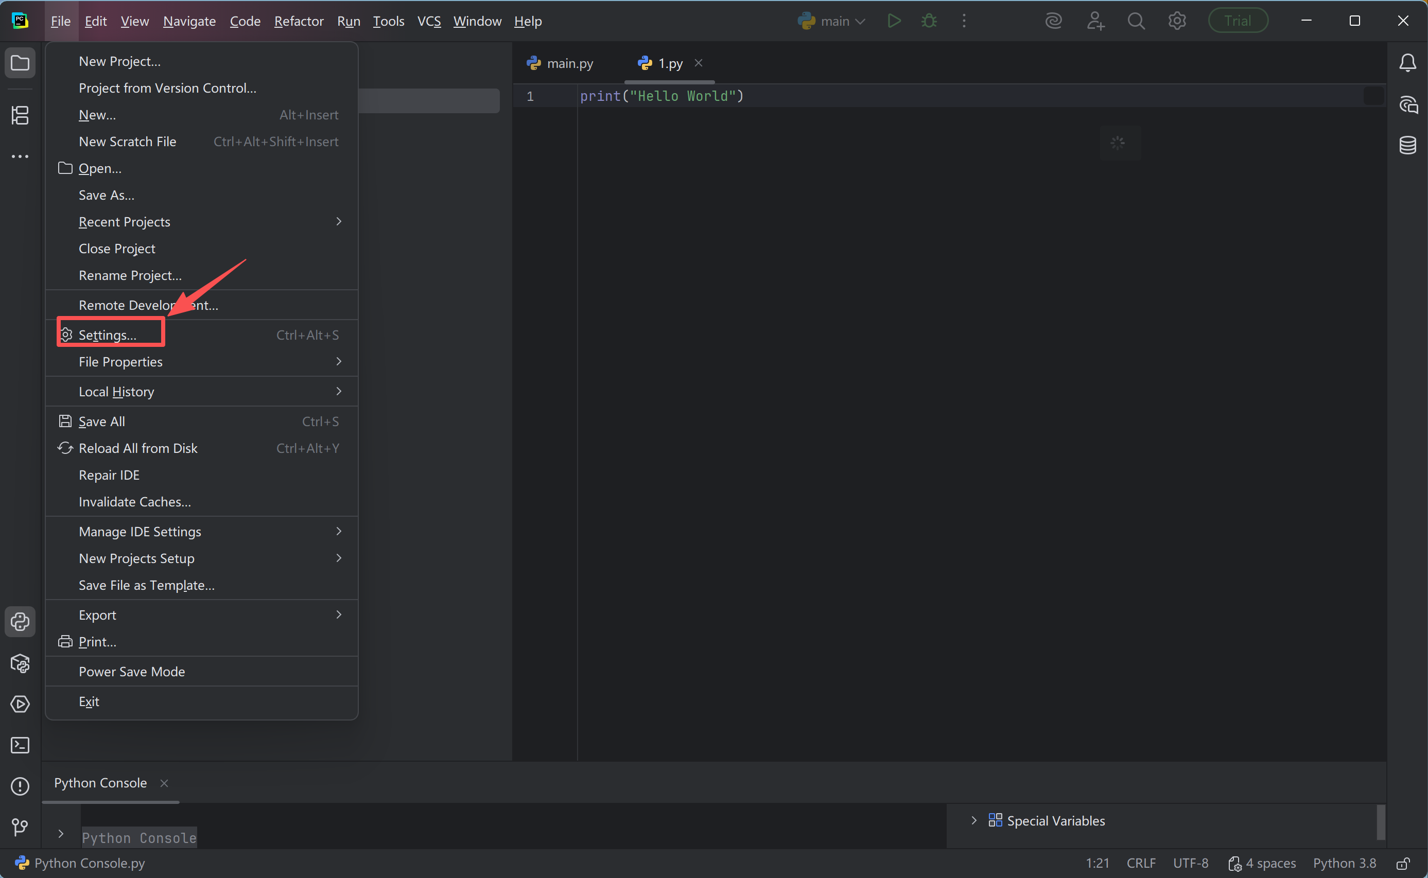Click the Trial license button
The height and width of the screenshot is (878, 1428).
click(1238, 22)
